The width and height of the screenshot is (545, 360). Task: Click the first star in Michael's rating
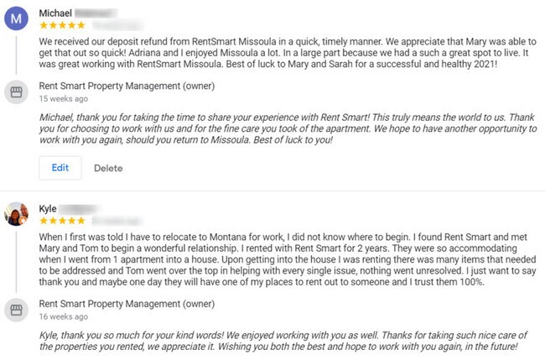44,27
